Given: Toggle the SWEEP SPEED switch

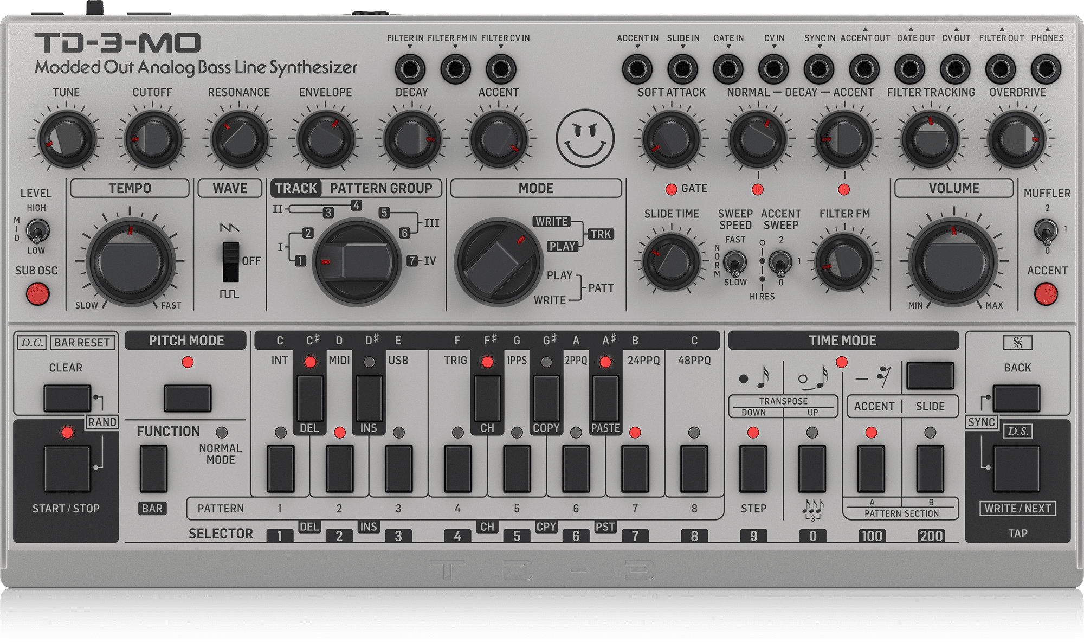Looking at the screenshot, I should [x=734, y=262].
